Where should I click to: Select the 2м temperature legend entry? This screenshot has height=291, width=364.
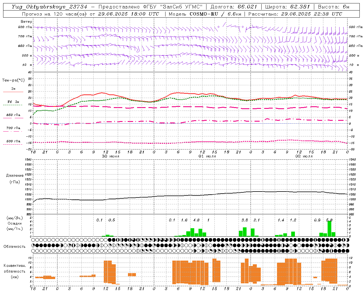tap(13, 89)
